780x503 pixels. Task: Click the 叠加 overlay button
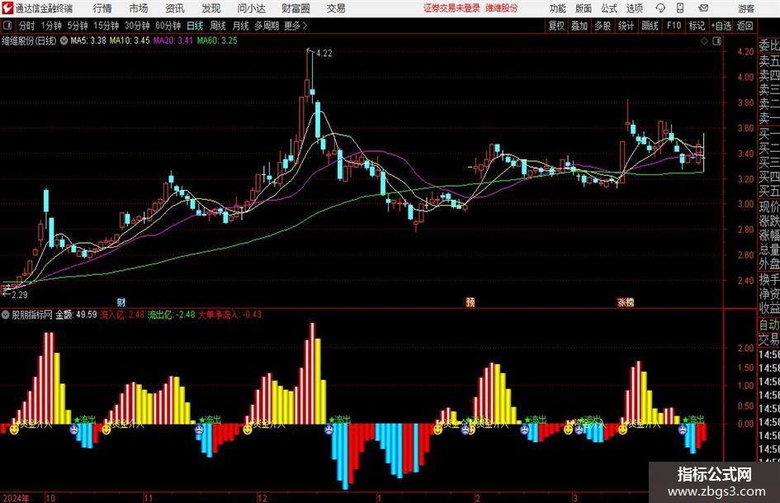579,26
